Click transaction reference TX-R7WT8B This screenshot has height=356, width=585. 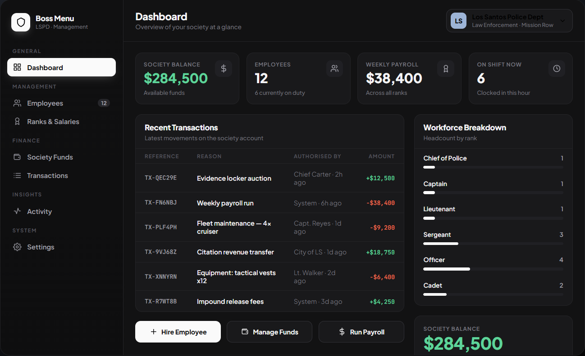(x=161, y=302)
